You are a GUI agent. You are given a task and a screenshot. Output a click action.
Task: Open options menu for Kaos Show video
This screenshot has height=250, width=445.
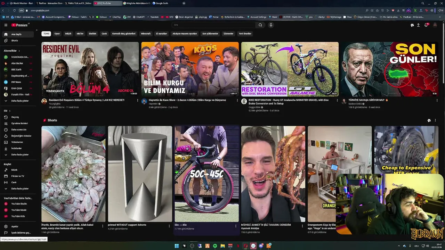237,100
